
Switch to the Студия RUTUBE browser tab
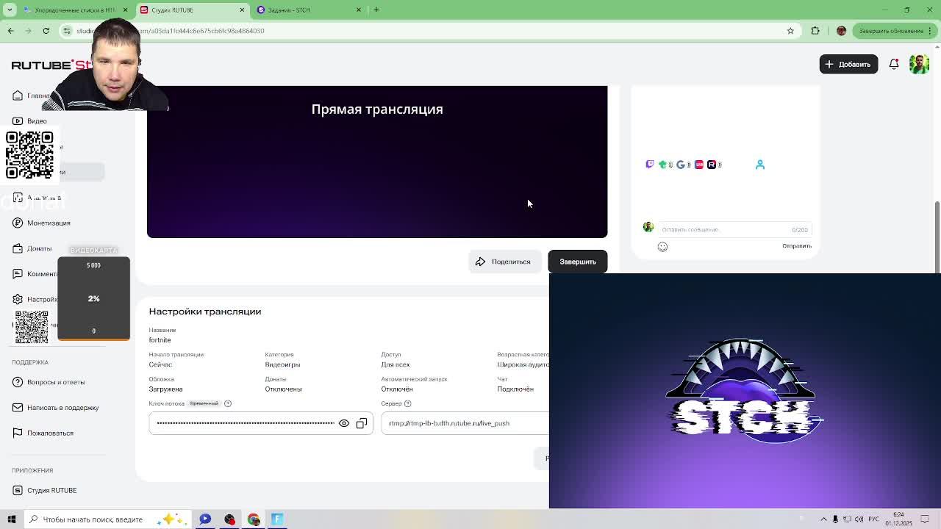[194, 10]
